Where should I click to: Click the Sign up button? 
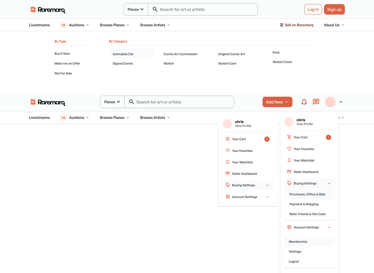[x=334, y=9]
